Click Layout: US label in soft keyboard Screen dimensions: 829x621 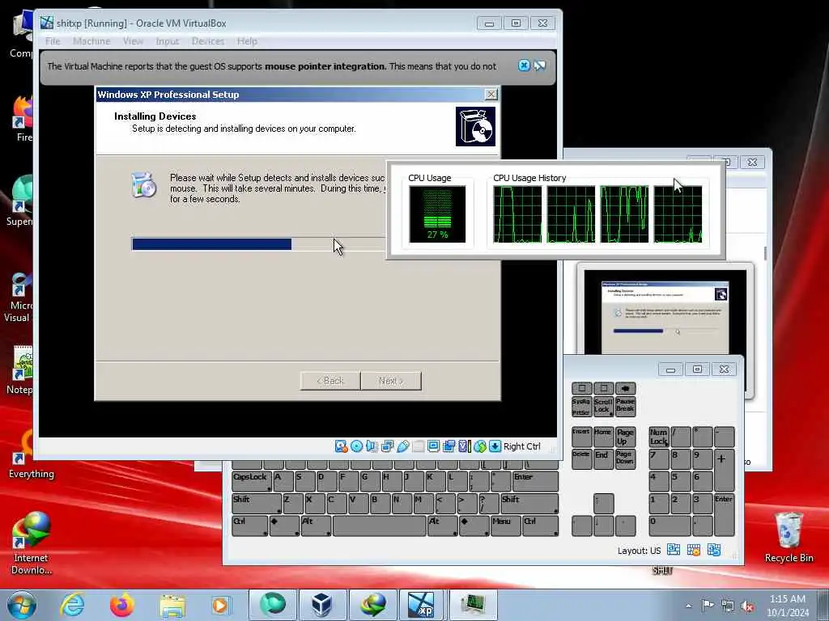click(639, 551)
